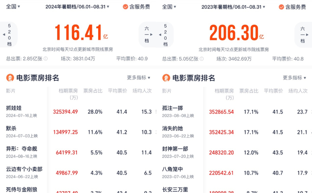Viewport: 312px width, 193px height.
Task: Click box office value 325394.49
Action: (x=65, y=112)
